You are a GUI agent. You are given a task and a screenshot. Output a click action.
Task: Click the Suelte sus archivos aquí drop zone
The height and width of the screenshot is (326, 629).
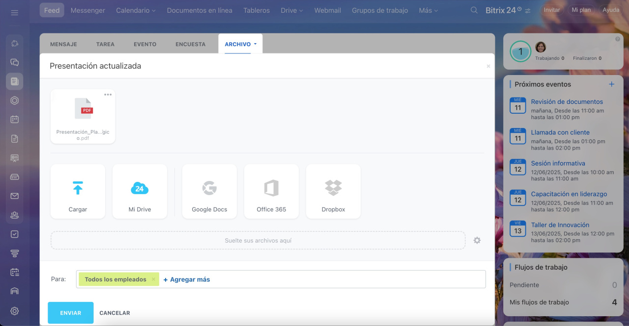[x=258, y=241]
